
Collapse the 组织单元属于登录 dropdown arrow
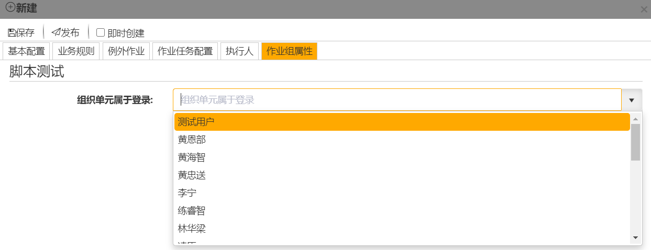coord(631,100)
